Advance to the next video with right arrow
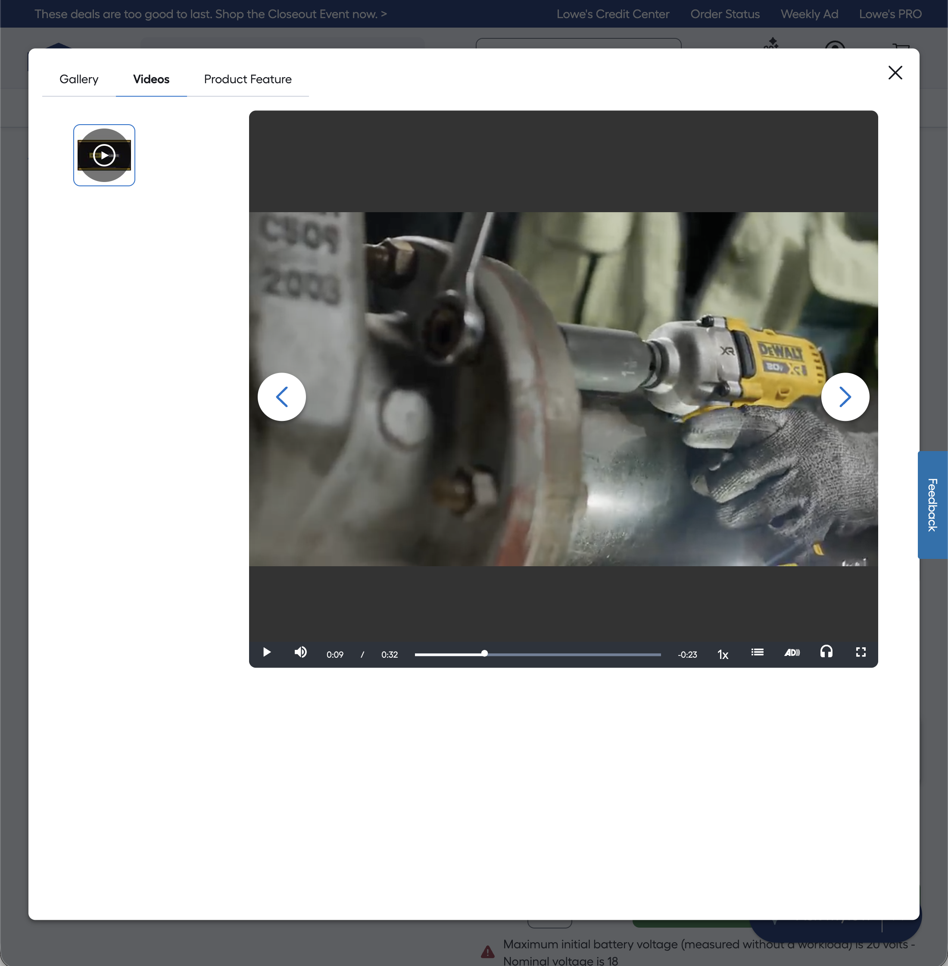The height and width of the screenshot is (966, 948). click(x=845, y=397)
